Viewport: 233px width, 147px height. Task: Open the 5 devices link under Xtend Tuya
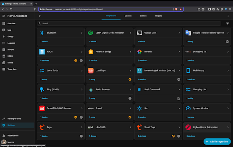142,136
